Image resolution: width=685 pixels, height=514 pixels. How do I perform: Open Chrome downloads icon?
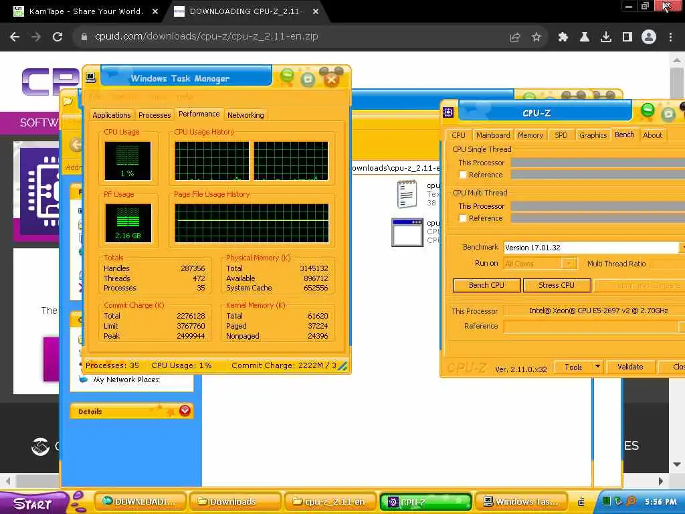click(x=606, y=37)
